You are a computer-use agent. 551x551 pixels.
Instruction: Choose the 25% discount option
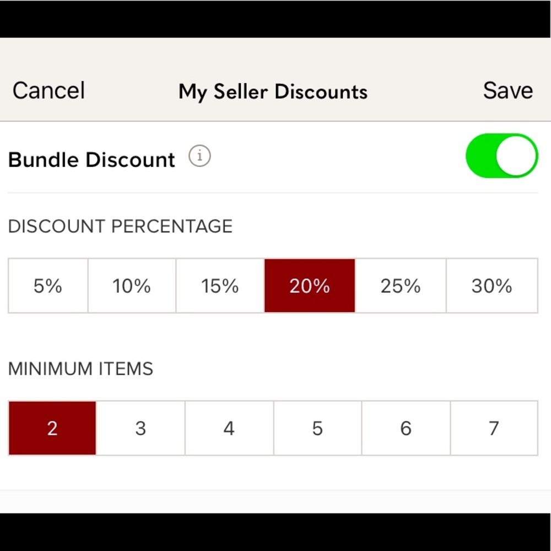click(400, 285)
